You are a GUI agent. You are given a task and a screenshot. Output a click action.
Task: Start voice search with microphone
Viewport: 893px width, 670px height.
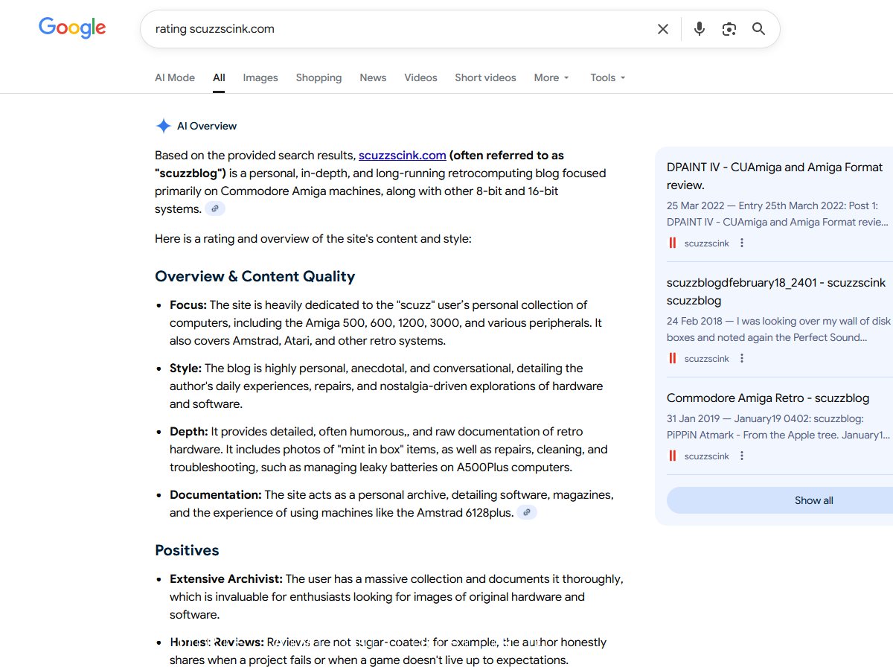click(x=699, y=29)
